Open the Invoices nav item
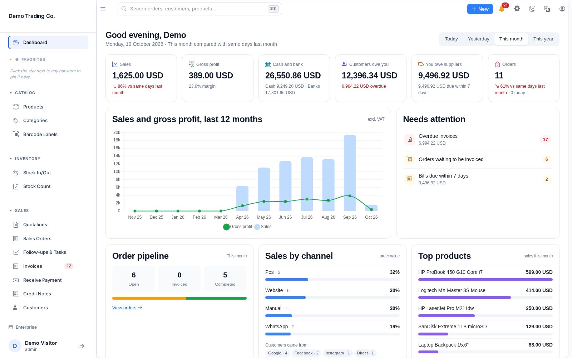Image resolution: width=572 pixels, height=358 pixels. tap(48, 266)
